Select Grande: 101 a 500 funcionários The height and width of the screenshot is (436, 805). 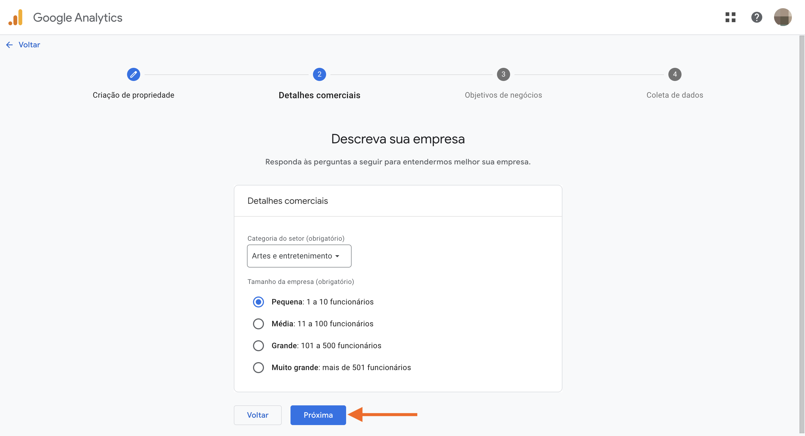[x=258, y=345]
